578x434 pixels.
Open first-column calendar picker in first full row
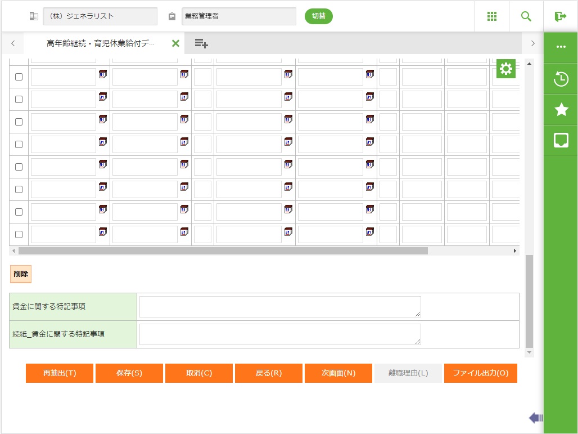(x=103, y=74)
